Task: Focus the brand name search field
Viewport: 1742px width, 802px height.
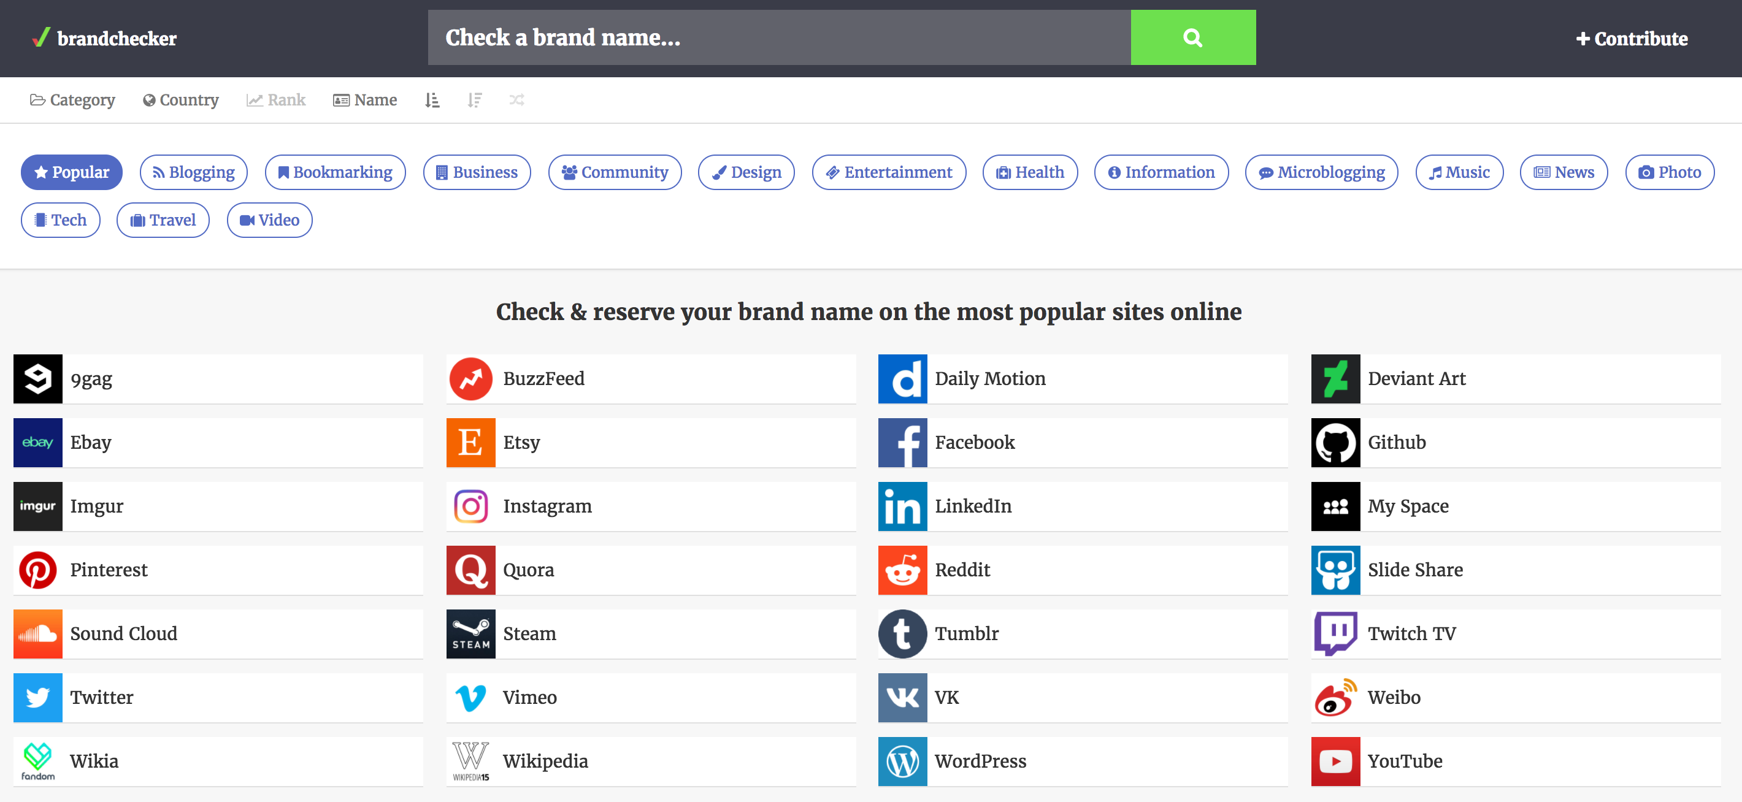Action: 778,37
